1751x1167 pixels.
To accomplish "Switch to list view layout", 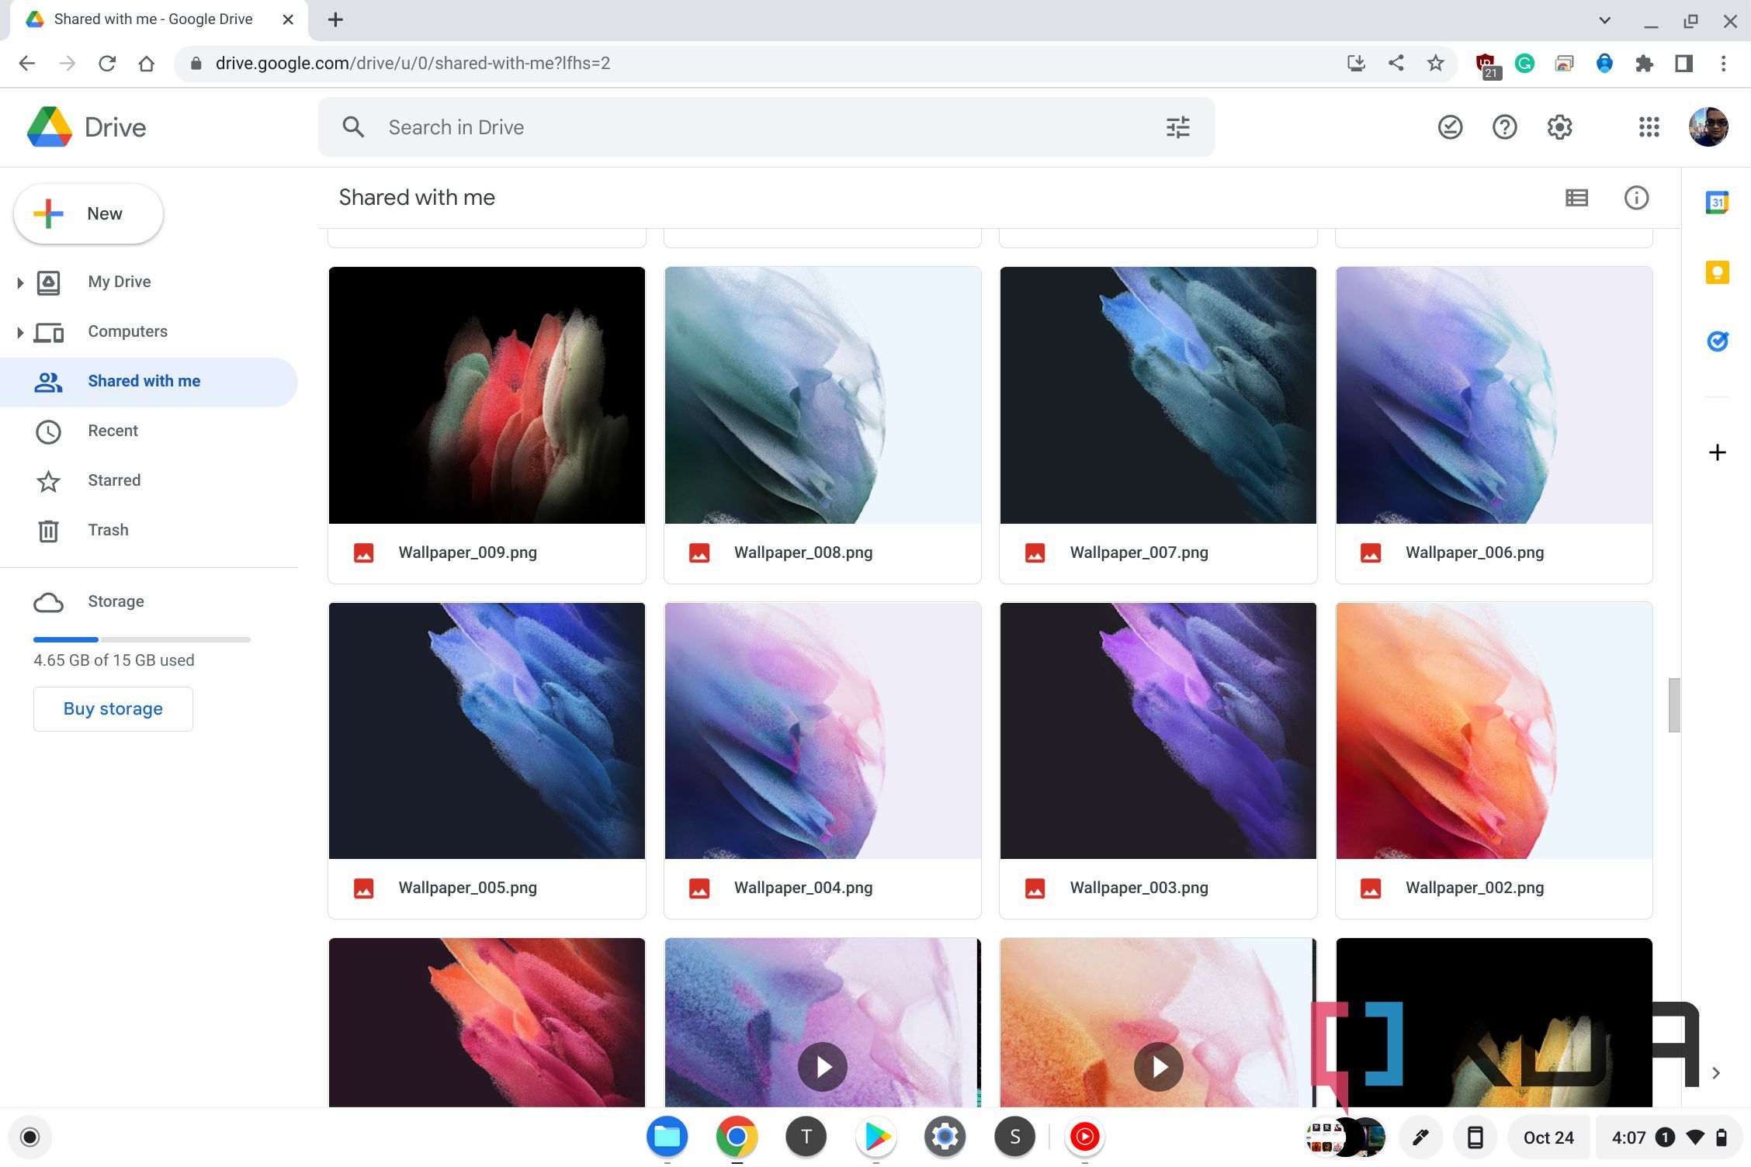I will (x=1576, y=198).
